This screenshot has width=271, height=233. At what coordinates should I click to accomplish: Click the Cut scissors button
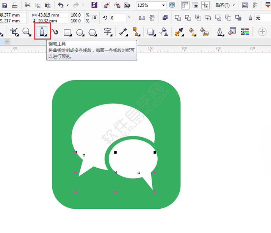pyautogui.click(x=28, y=5)
